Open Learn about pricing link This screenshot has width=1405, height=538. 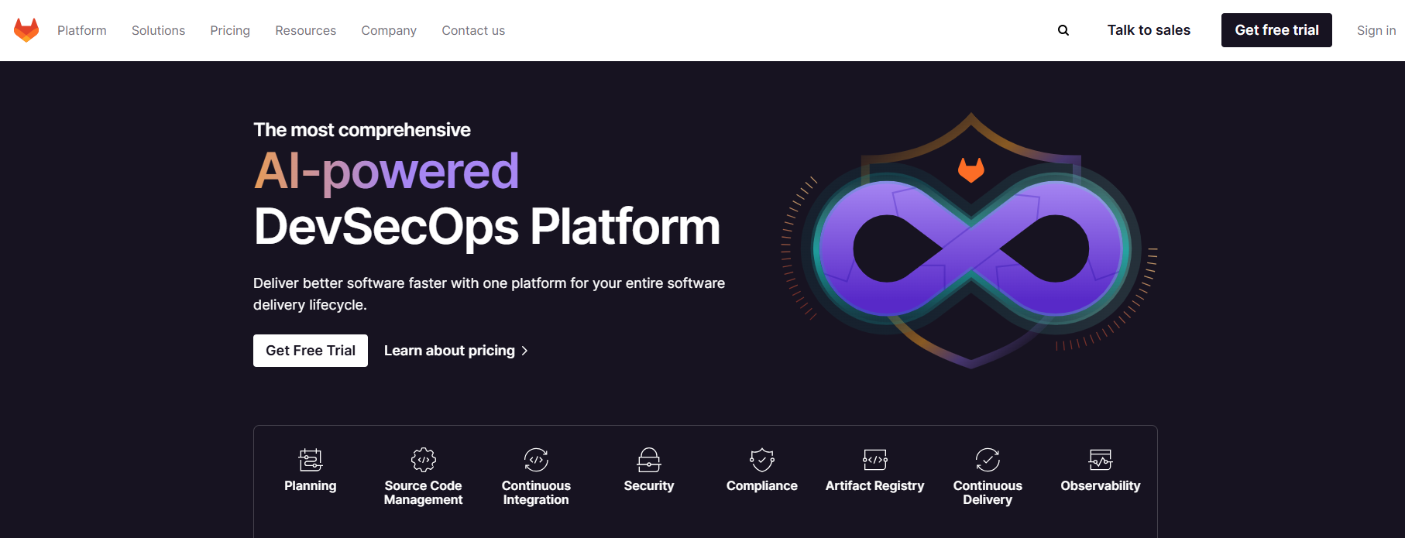456,351
